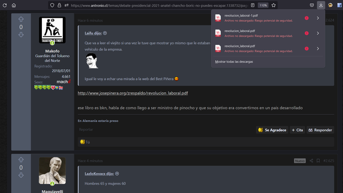Expand LazloKovacs quoted message
This screenshot has height=193, width=343.
[117, 174]
